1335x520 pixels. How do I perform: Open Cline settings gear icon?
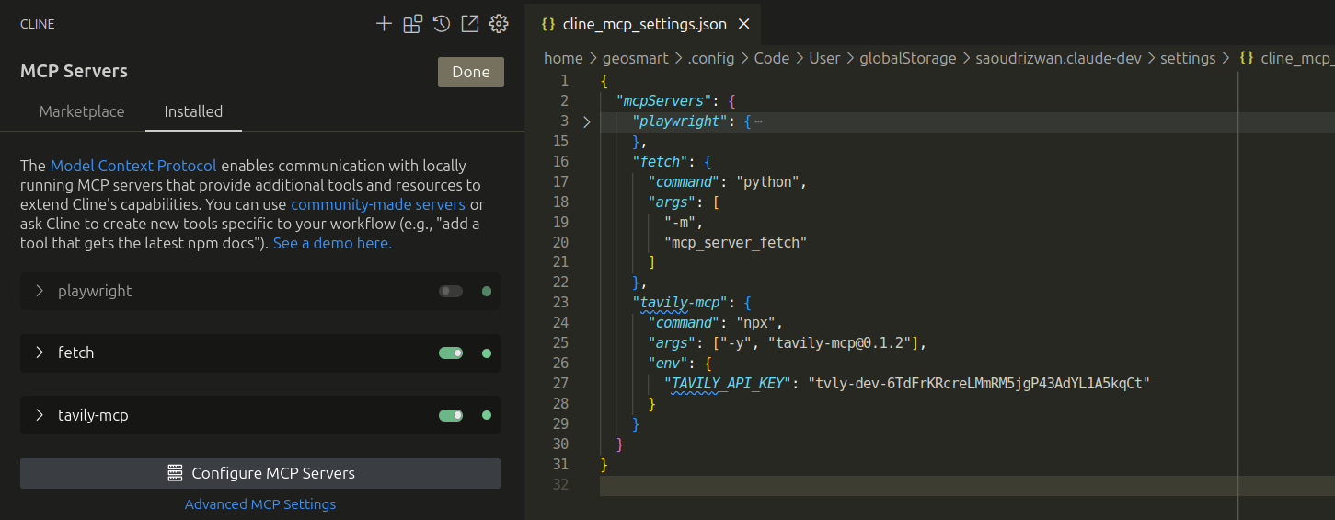[x=499, y=24]
